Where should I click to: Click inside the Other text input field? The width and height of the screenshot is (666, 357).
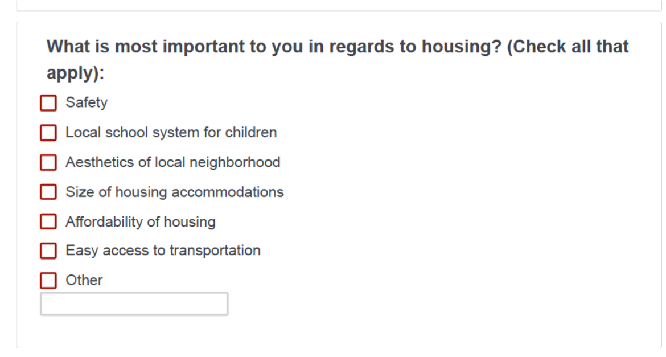[x=134, y=303]
